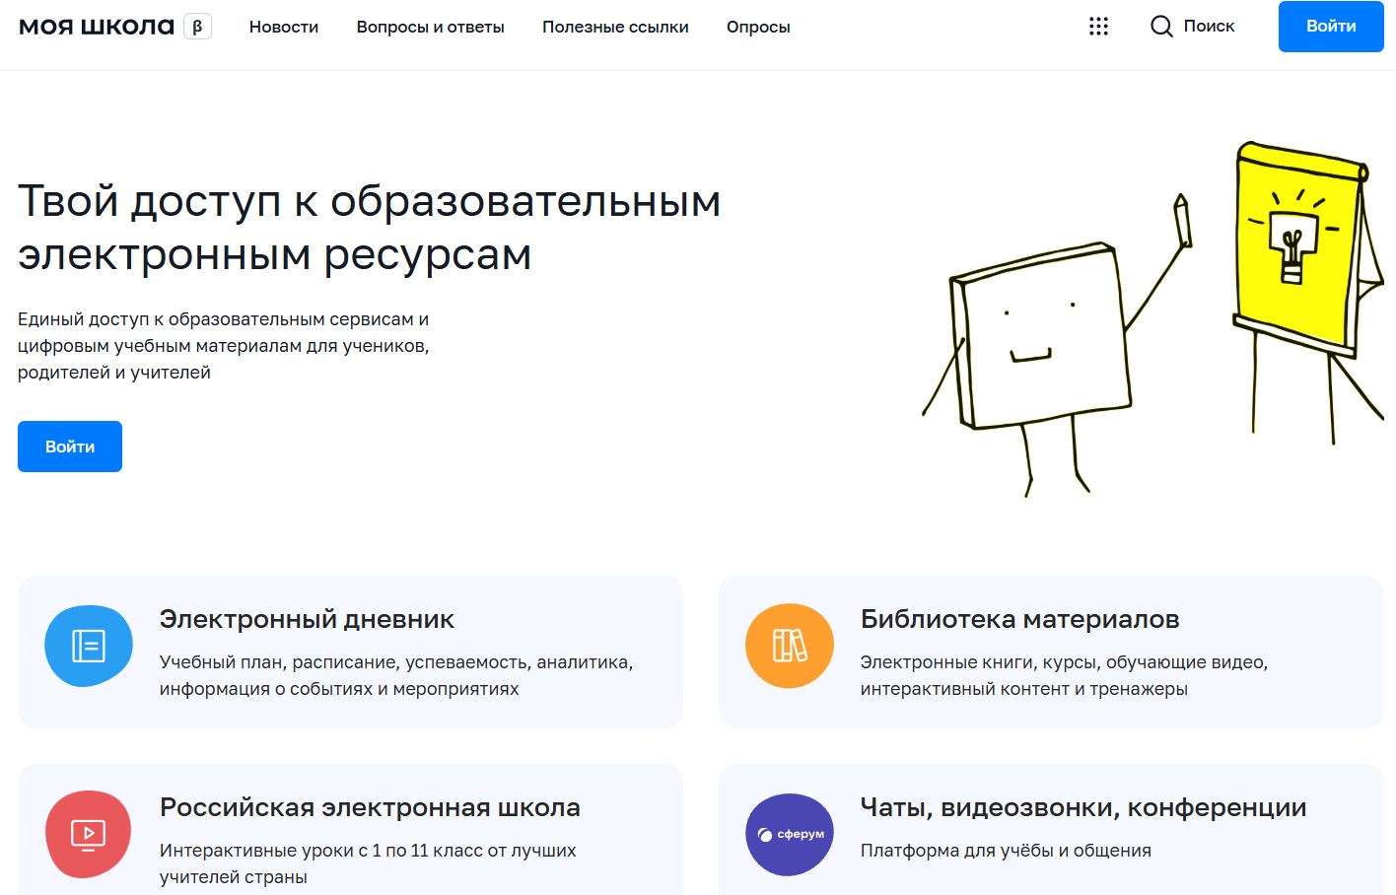Open the Электронный дневник card title
The image size is (1396, 895).
point(307,619)
